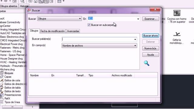Toggle tree view icon in DesignCenter toolbar
194x109 pixels.
coord(41,1)
